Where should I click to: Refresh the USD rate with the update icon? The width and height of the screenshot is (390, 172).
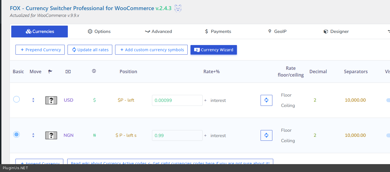tap(266, 100)
